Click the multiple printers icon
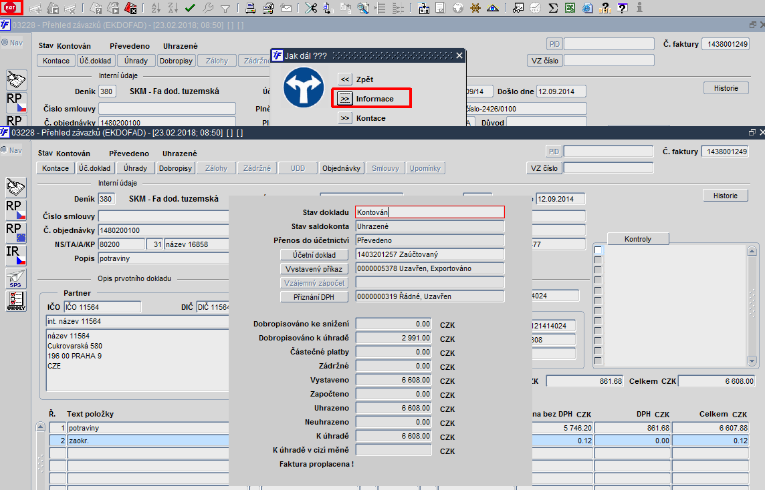Viewport: 765px width, 490px height. (268, 7)
